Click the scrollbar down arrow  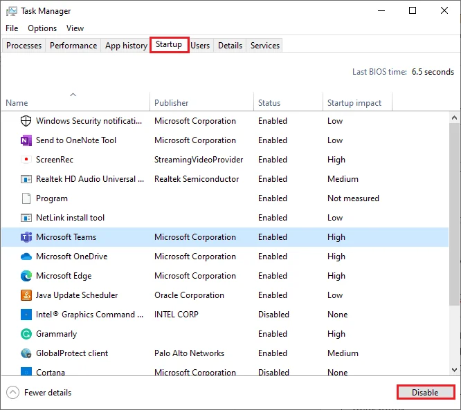coord(454,370)
